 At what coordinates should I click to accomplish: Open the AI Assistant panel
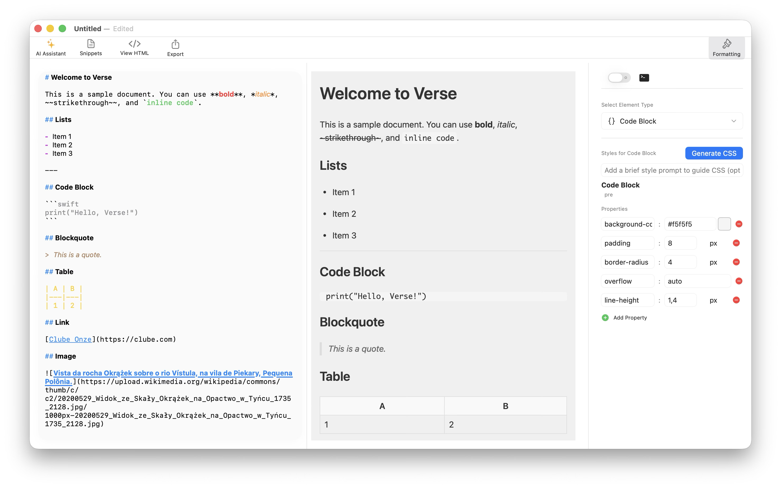50,47
